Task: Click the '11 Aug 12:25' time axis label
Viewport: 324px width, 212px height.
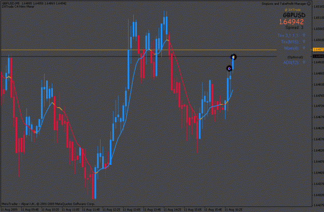Action: tap(111, 210)
